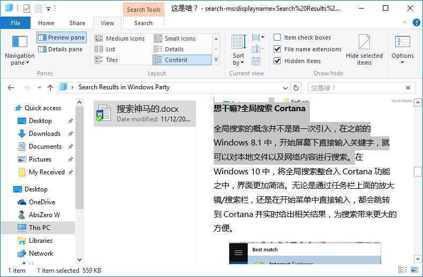The height and width of the screenshot is (277, 423).
Task: Switch to the Search tab
Action: click(143, 23)
